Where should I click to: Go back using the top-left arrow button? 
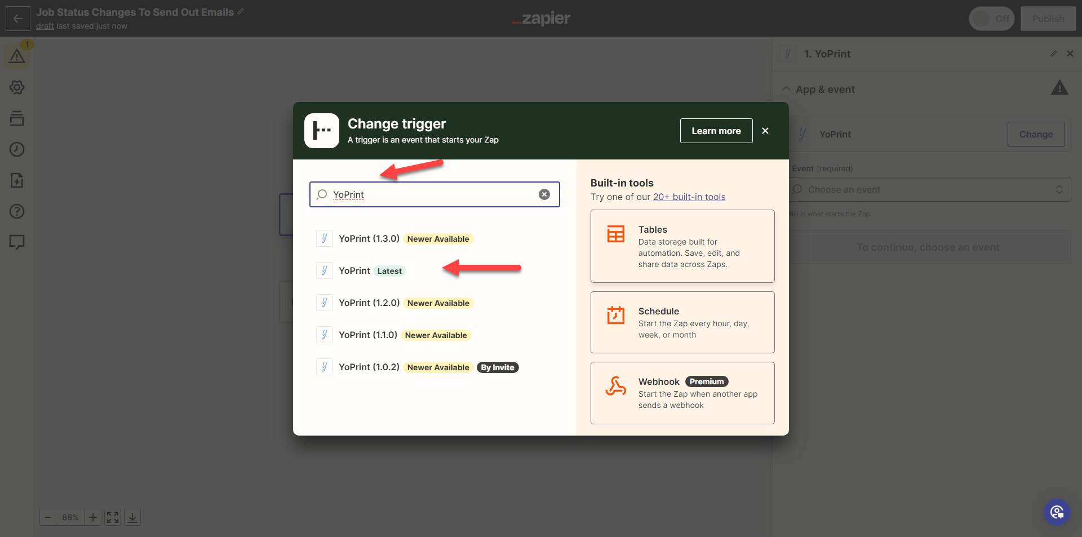(x=18, y=19)
